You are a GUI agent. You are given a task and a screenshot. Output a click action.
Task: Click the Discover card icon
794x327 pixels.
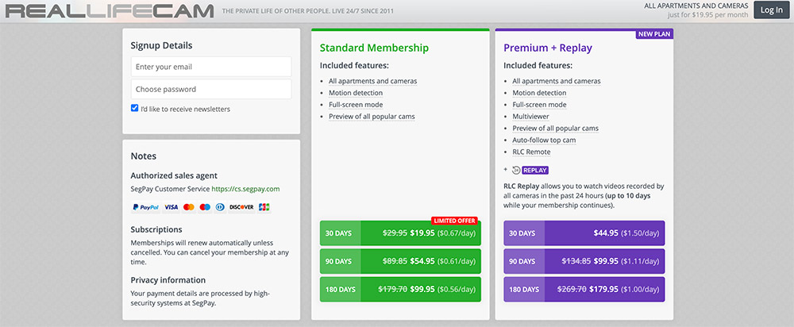[x=241, y=207]
